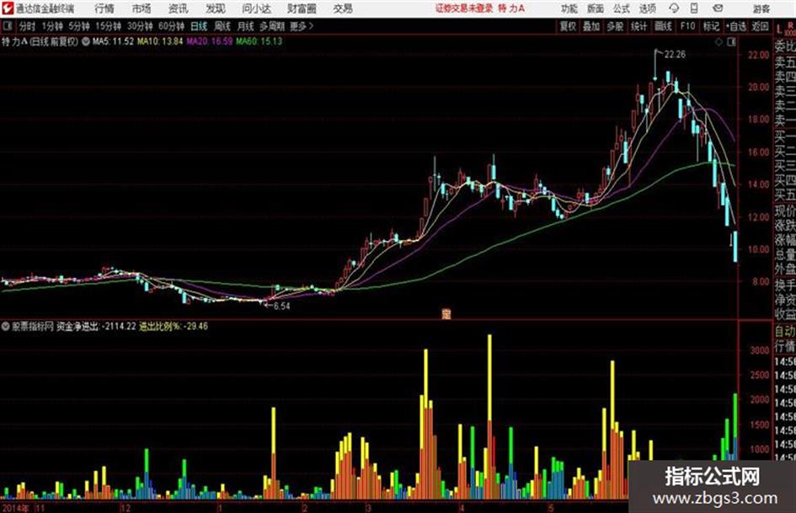
Task: Switch to the 60分钟 period tab
Action: pos(171,26)
